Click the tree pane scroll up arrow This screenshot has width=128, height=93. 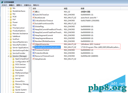30,8
